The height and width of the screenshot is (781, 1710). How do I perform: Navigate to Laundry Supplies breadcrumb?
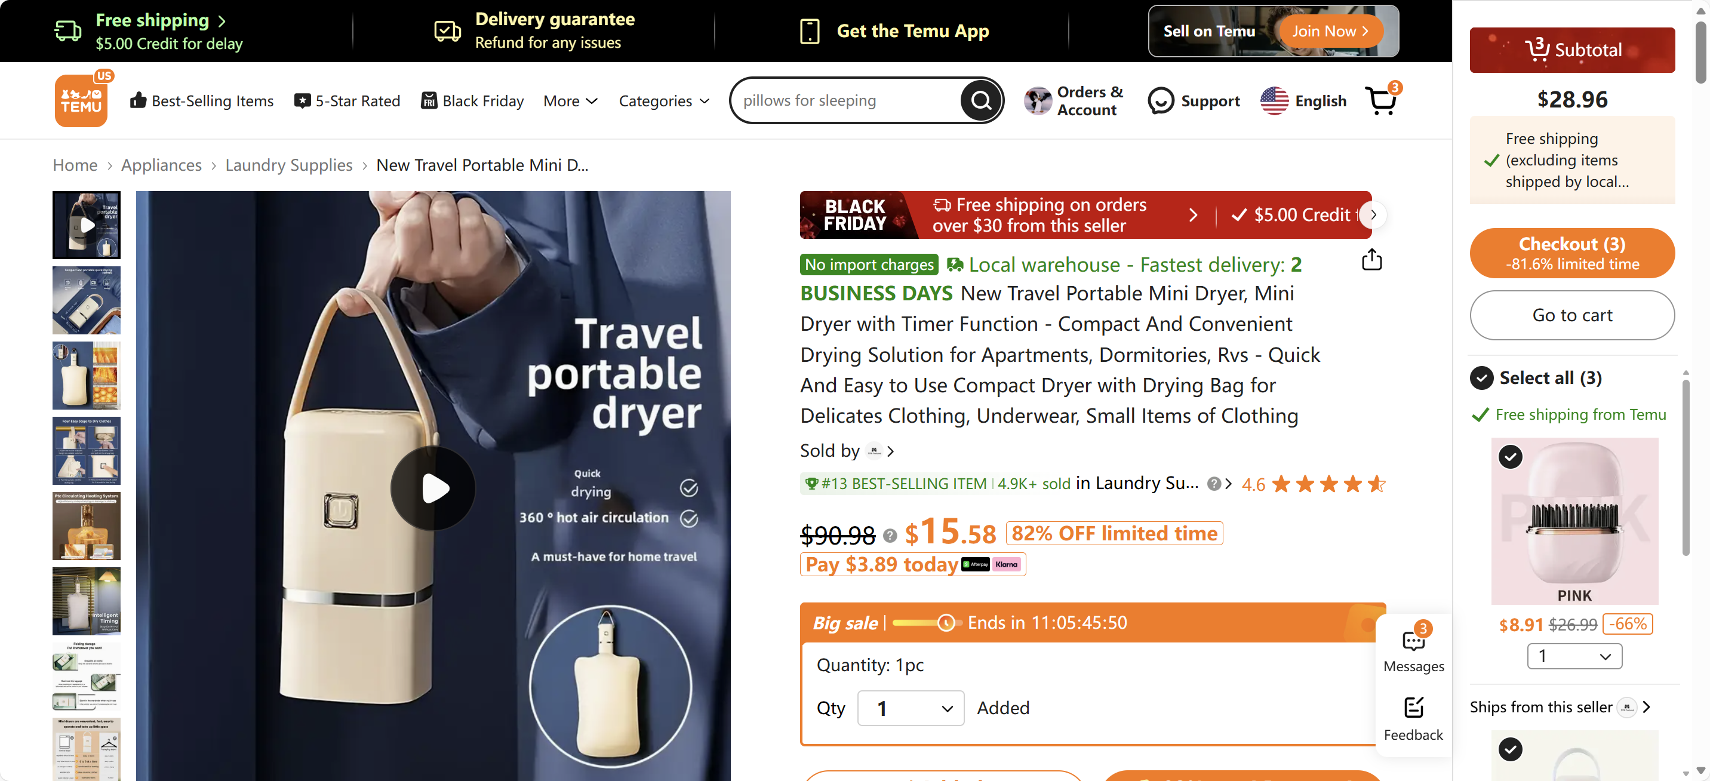coord(288,165)
